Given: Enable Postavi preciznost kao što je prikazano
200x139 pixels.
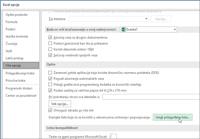Looking at the screenshot, I should point(50,43).
